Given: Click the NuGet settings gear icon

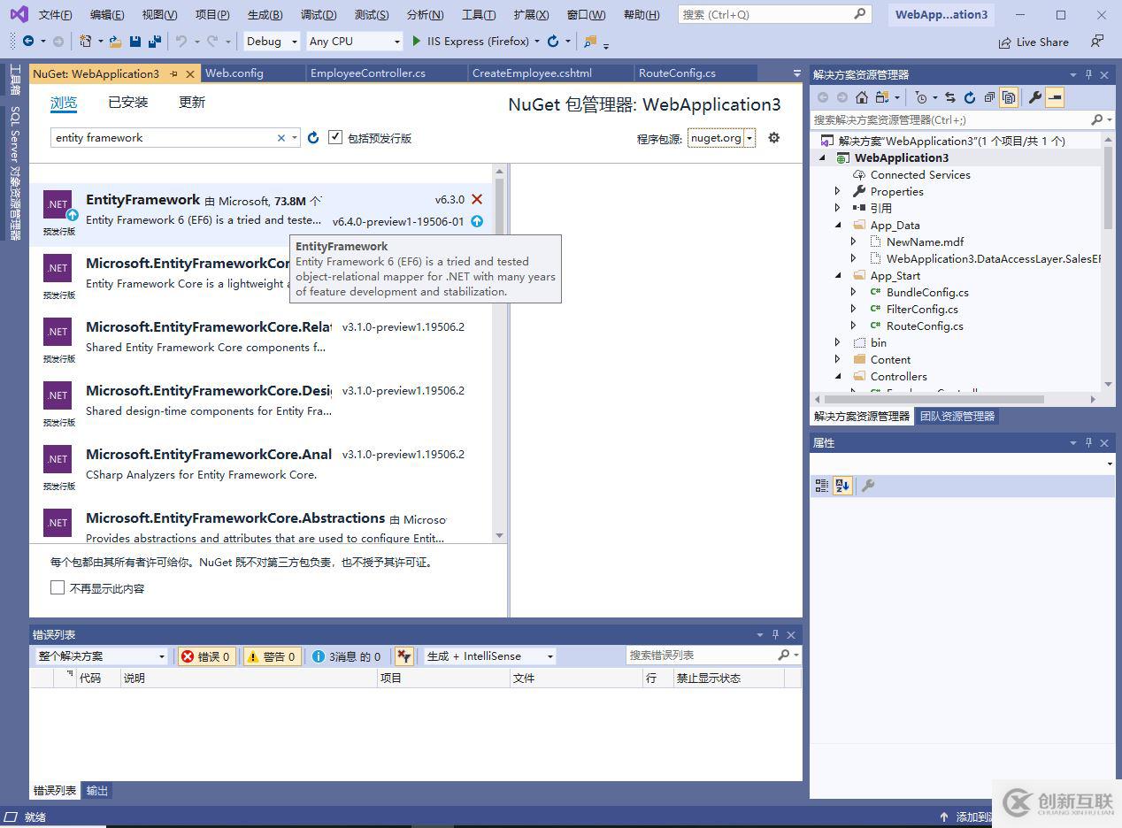Looking at the screenshot, I should [x=773, y=138].
